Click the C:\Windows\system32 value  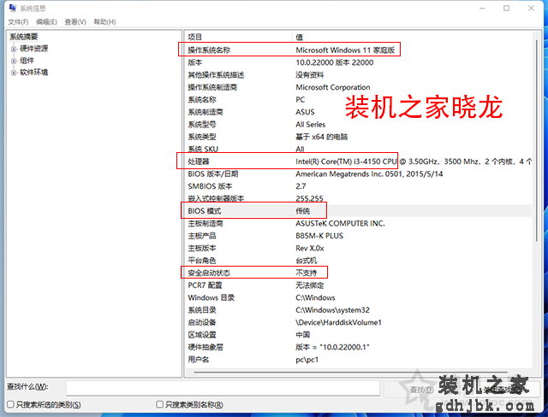[x=332, y=310]
